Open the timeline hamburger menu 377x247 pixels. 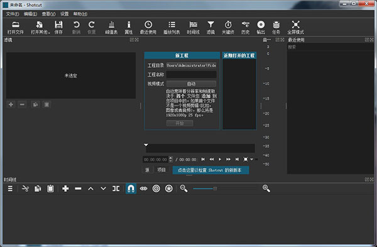pos(10,189)
